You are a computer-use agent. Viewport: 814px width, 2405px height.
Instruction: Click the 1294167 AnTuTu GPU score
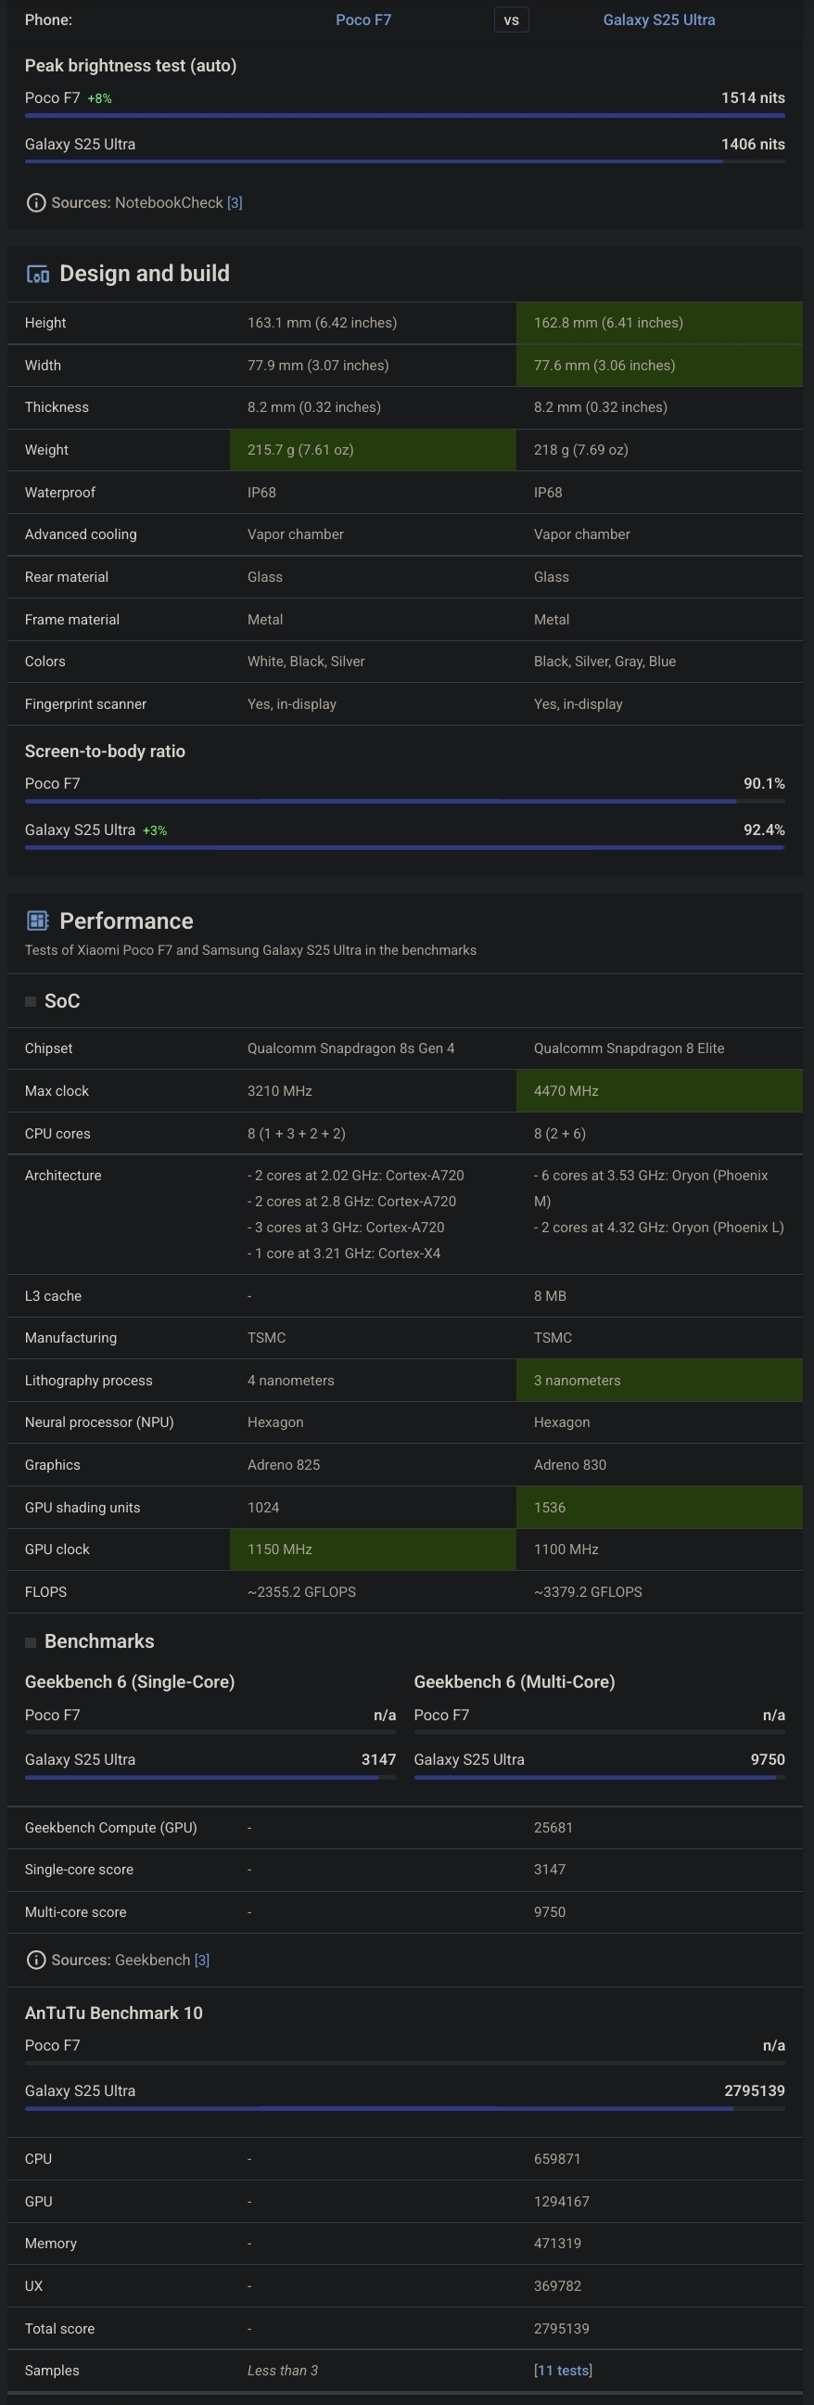point(561,2202)
